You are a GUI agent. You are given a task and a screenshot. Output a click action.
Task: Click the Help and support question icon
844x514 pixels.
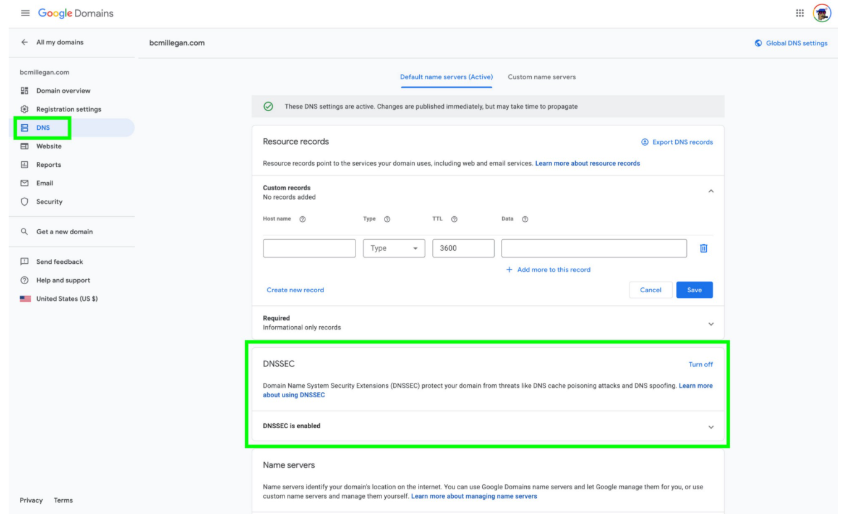[25, 280]
